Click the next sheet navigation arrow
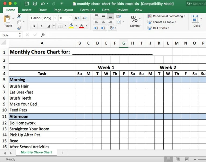Image resolution: width=206 pixels, height=162 pixels. [11, 153]
